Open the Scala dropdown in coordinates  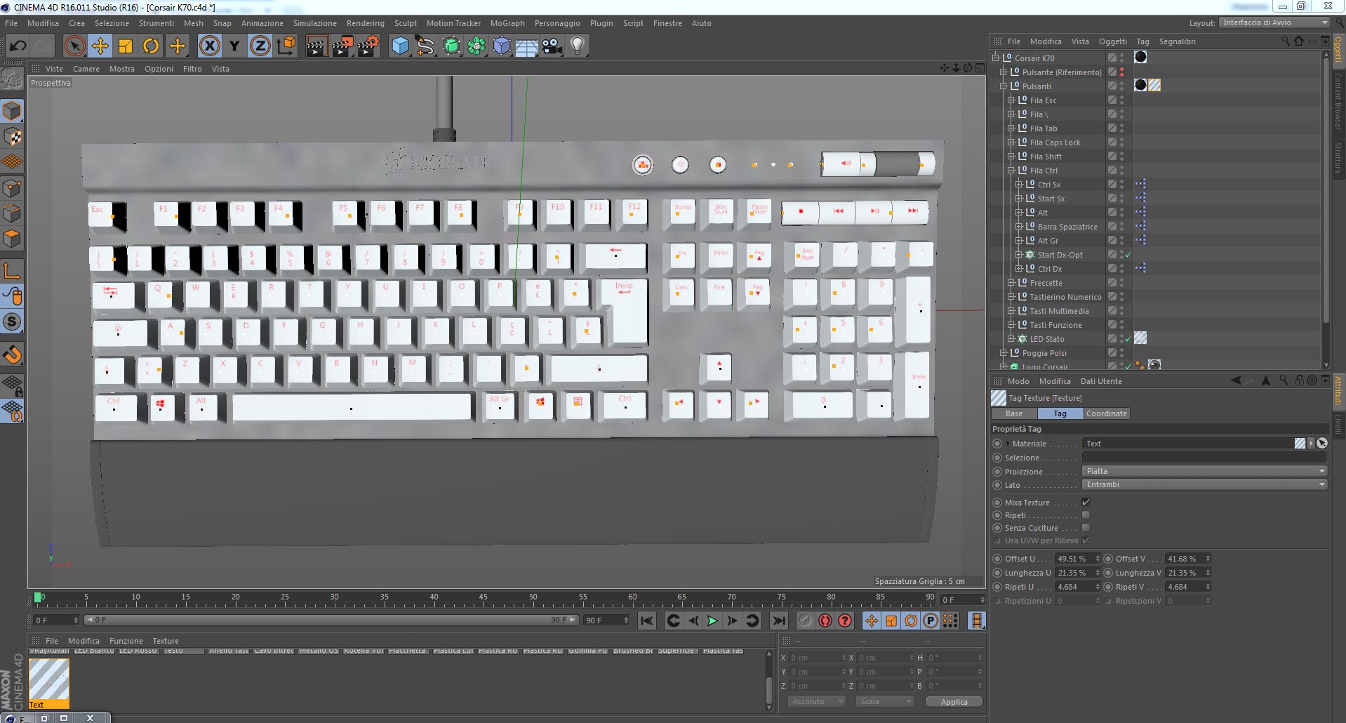[x=884, y=701]
